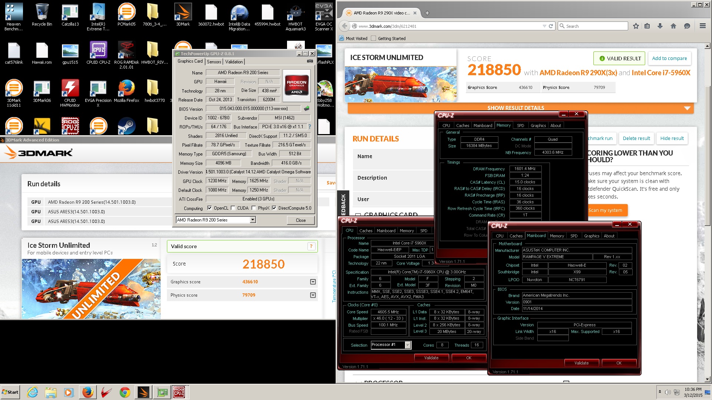Click the GPU-Z BIOS save icon
This screenshot has height=400, width=712.
pos(306,109)
